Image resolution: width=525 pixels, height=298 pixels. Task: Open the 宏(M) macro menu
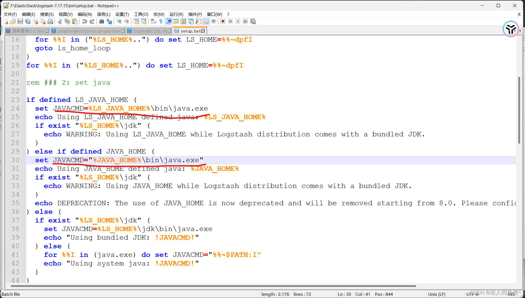pos(158,14)
